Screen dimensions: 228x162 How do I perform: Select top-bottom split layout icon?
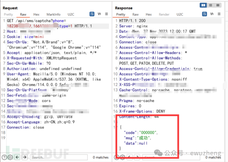(x=210, y=5)
